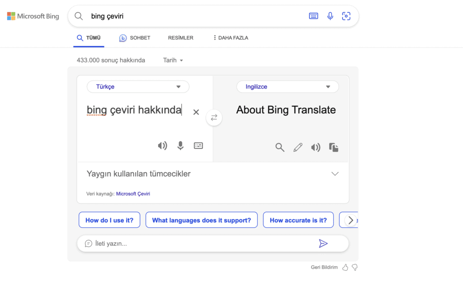463x285 pixels.
Task: Click thumbs down feedback icon
Action: (354, 267)
